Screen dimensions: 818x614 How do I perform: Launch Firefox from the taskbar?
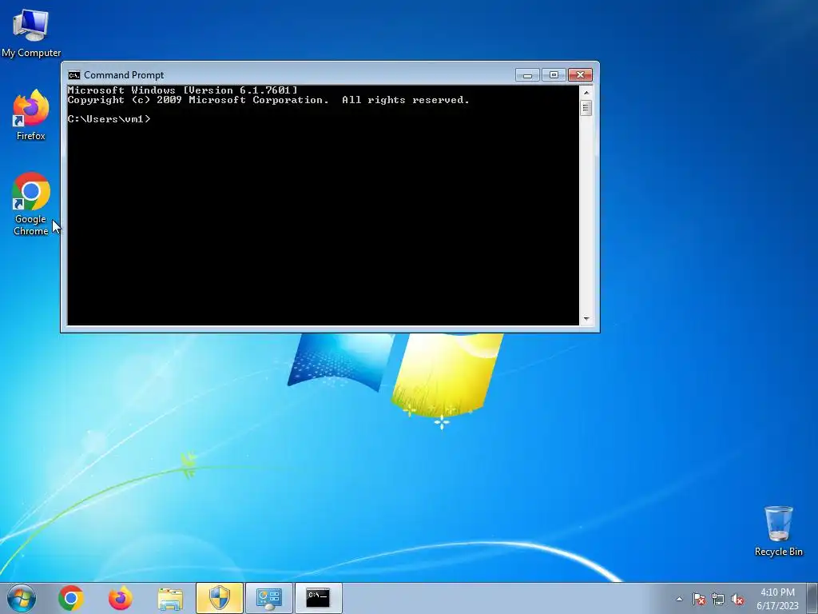pos(120,598)
